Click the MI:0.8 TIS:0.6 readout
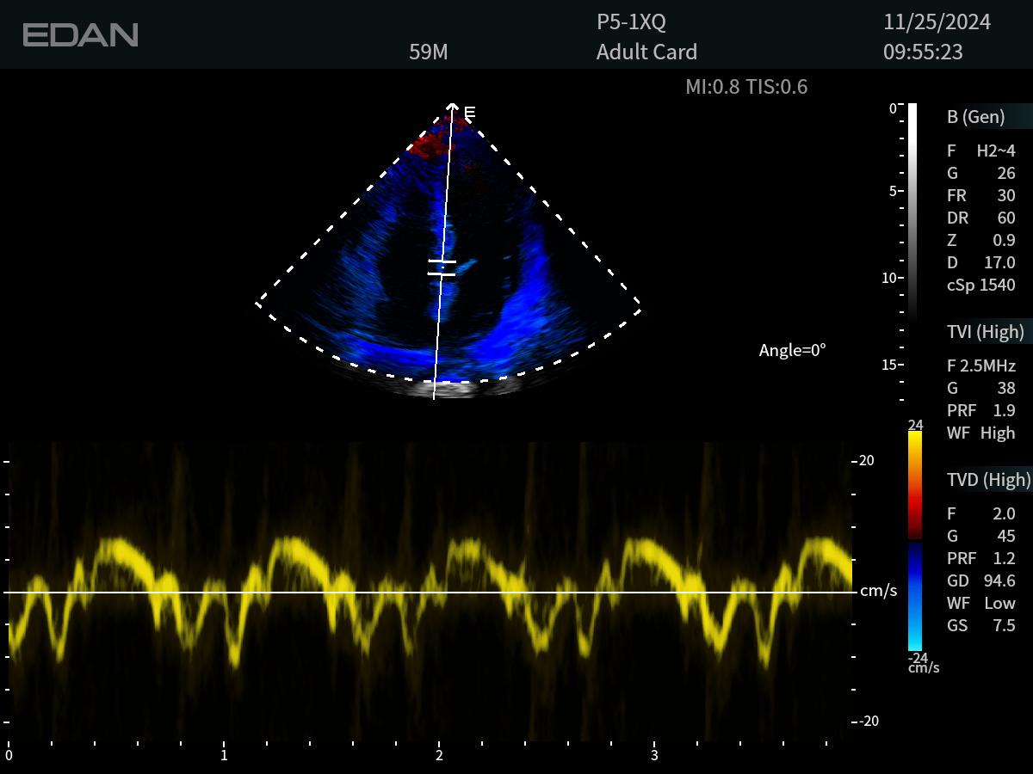Image resolution: width=1033 pixels, height=774 pixels. 746,87
